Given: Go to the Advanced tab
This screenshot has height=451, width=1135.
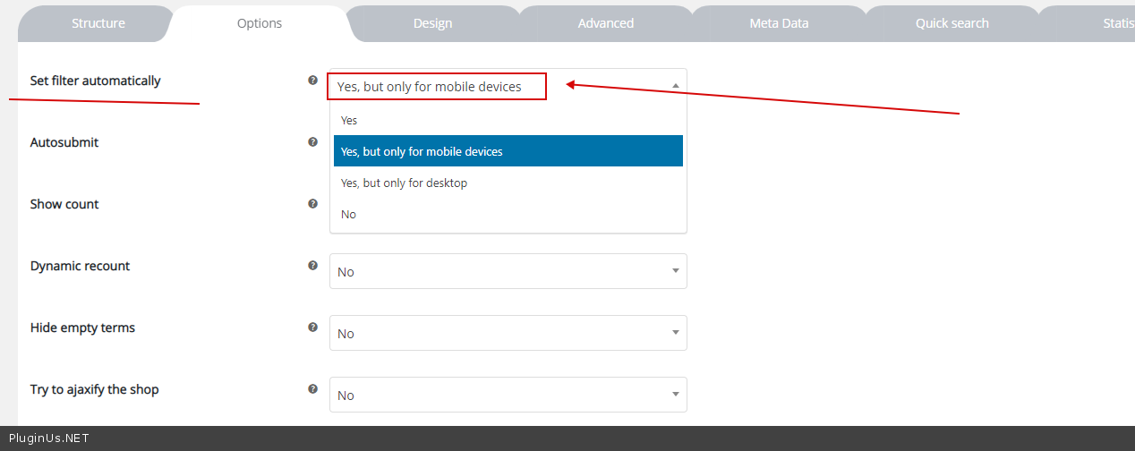Looking at the screenshot, I should tap(605, 23).
